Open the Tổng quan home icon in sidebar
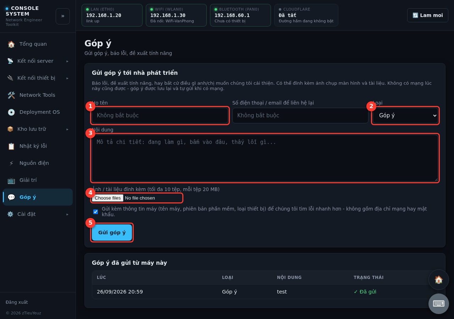The height and width of the screenshot is (319, 454). click(11, 44)
